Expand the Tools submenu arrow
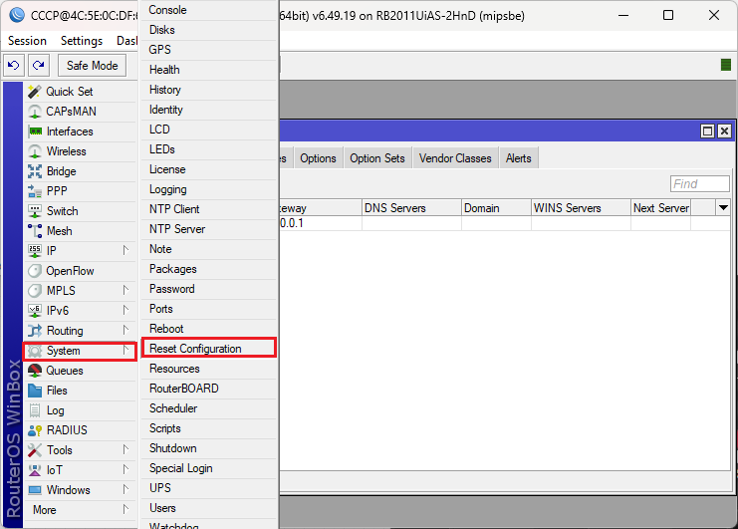Image resolution: width=738 pixels, height=529 pixels. coord(125,449)
